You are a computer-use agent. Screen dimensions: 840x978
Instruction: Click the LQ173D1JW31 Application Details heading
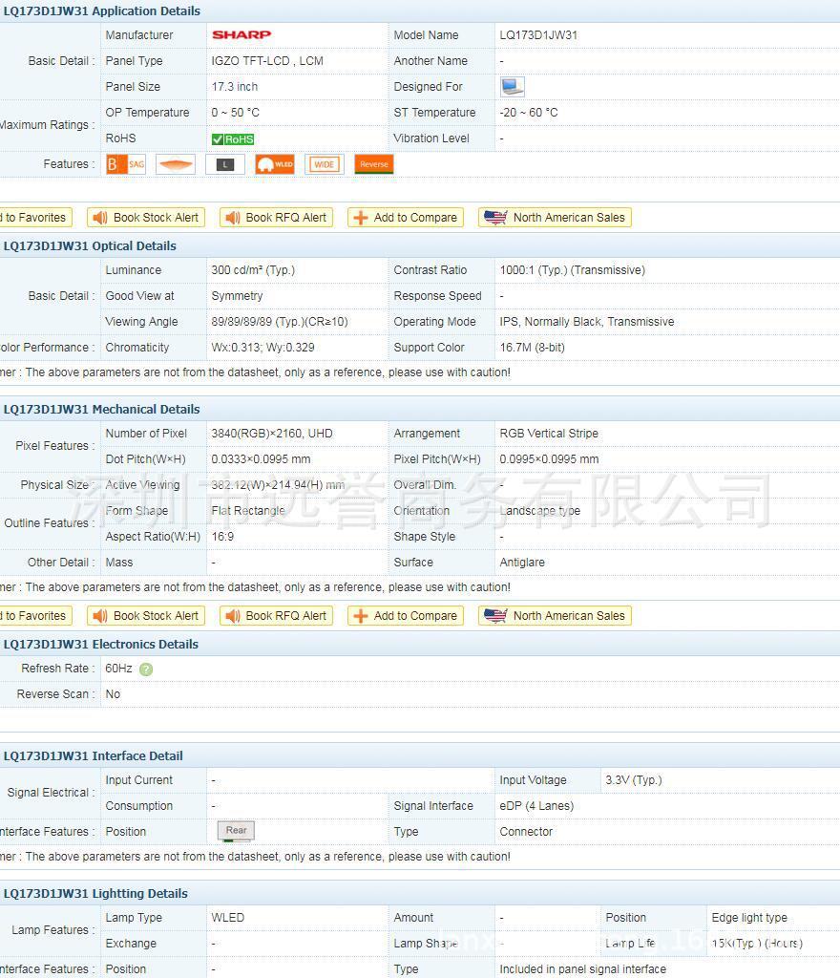(102, 11)
